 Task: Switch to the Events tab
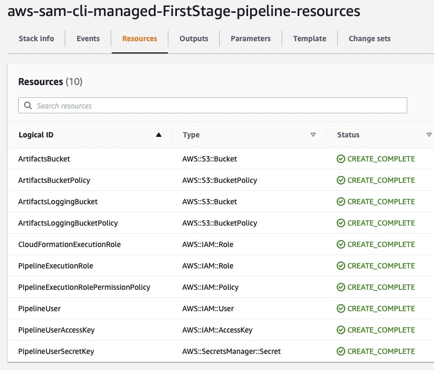(x=88, y=38)
